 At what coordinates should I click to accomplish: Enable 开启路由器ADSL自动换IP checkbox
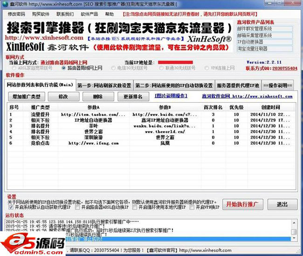pos(77,208)
